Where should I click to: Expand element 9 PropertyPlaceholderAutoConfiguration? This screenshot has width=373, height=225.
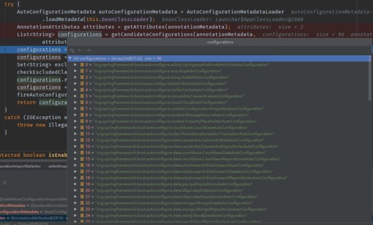tap(75, 121)
